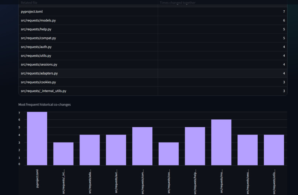The width and height of the screenshot is (298, 195).
Task: Click the y-axis tick label 7
Action: click(x=19, y=113)
